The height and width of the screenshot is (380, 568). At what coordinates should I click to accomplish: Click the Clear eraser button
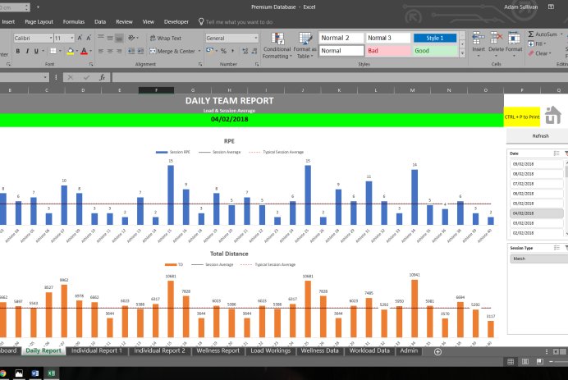539,53
